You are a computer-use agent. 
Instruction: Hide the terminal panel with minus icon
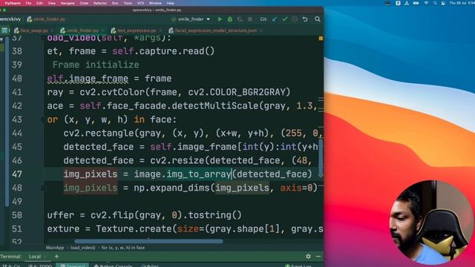pyautogui.click(x=318, y=257)
